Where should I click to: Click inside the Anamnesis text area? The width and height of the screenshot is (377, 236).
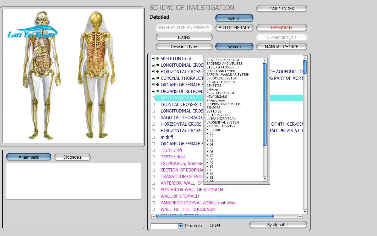coord(73,181)
